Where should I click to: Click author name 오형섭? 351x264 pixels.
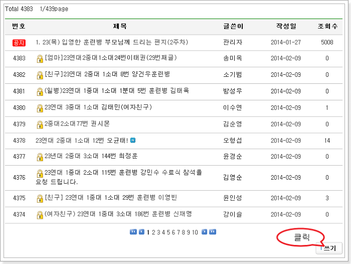tap(233, 141)
